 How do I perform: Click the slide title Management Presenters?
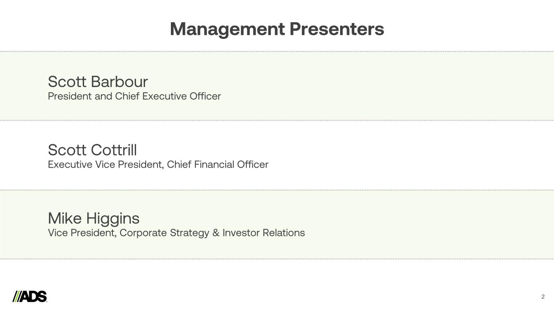click(277, 29)
